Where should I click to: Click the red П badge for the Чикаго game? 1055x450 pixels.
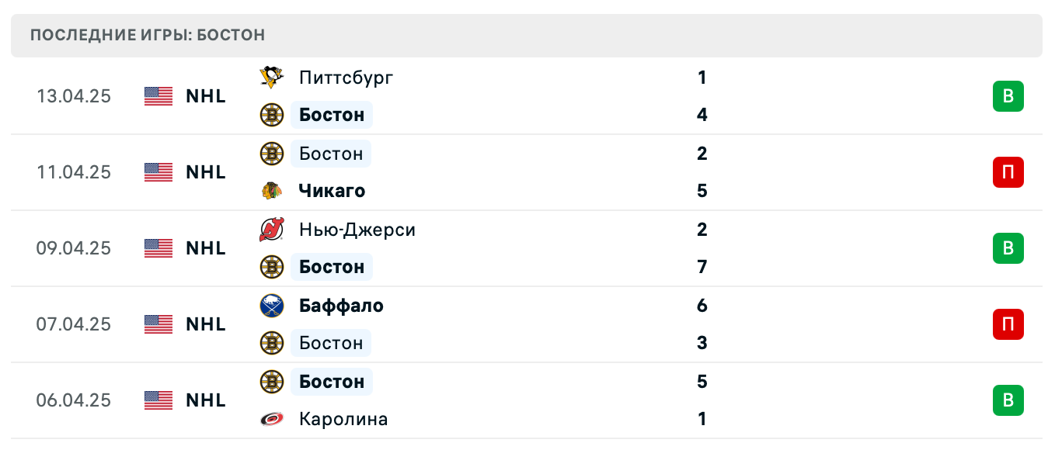tap(1008, 172)
